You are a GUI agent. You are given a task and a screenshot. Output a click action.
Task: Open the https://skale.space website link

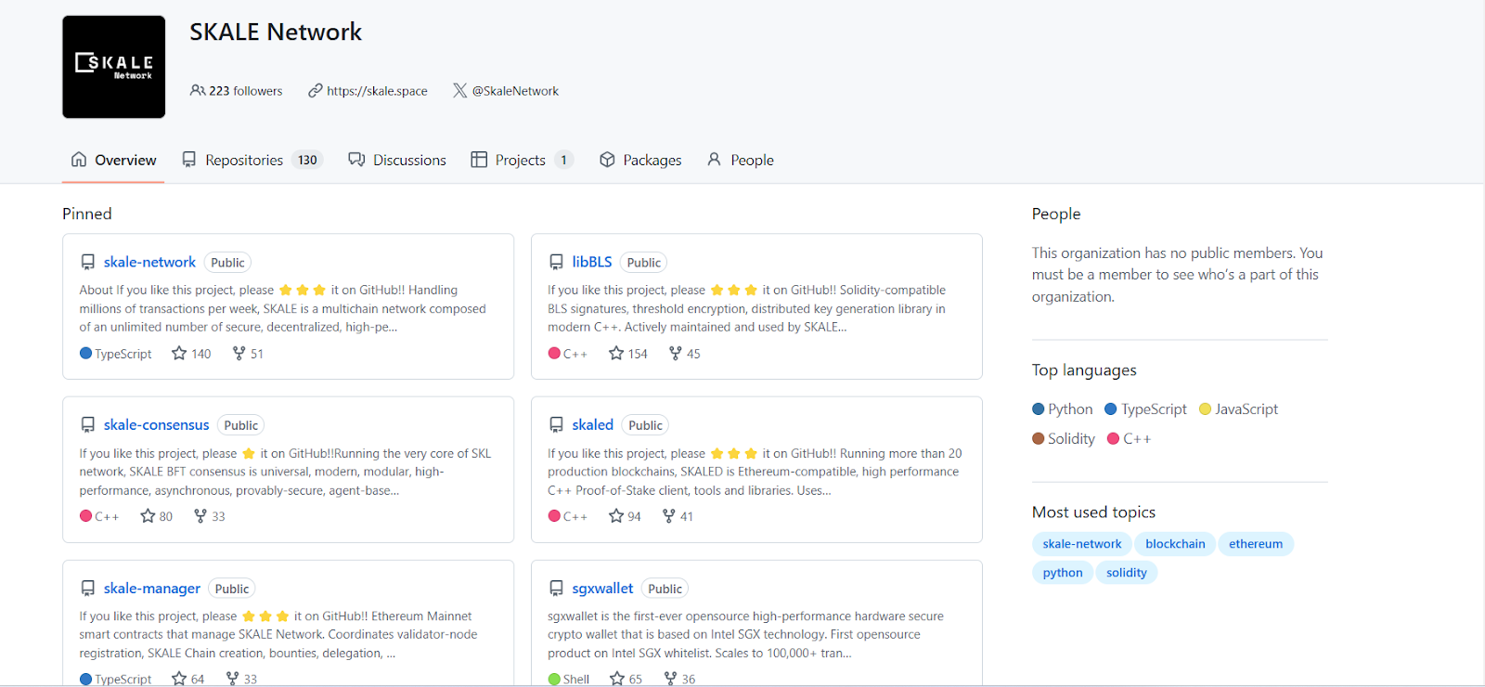click(376, 91)
